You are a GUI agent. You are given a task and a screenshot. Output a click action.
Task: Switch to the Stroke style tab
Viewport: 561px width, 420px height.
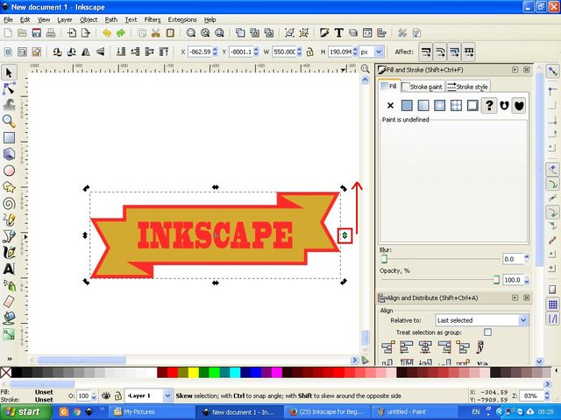467,87
